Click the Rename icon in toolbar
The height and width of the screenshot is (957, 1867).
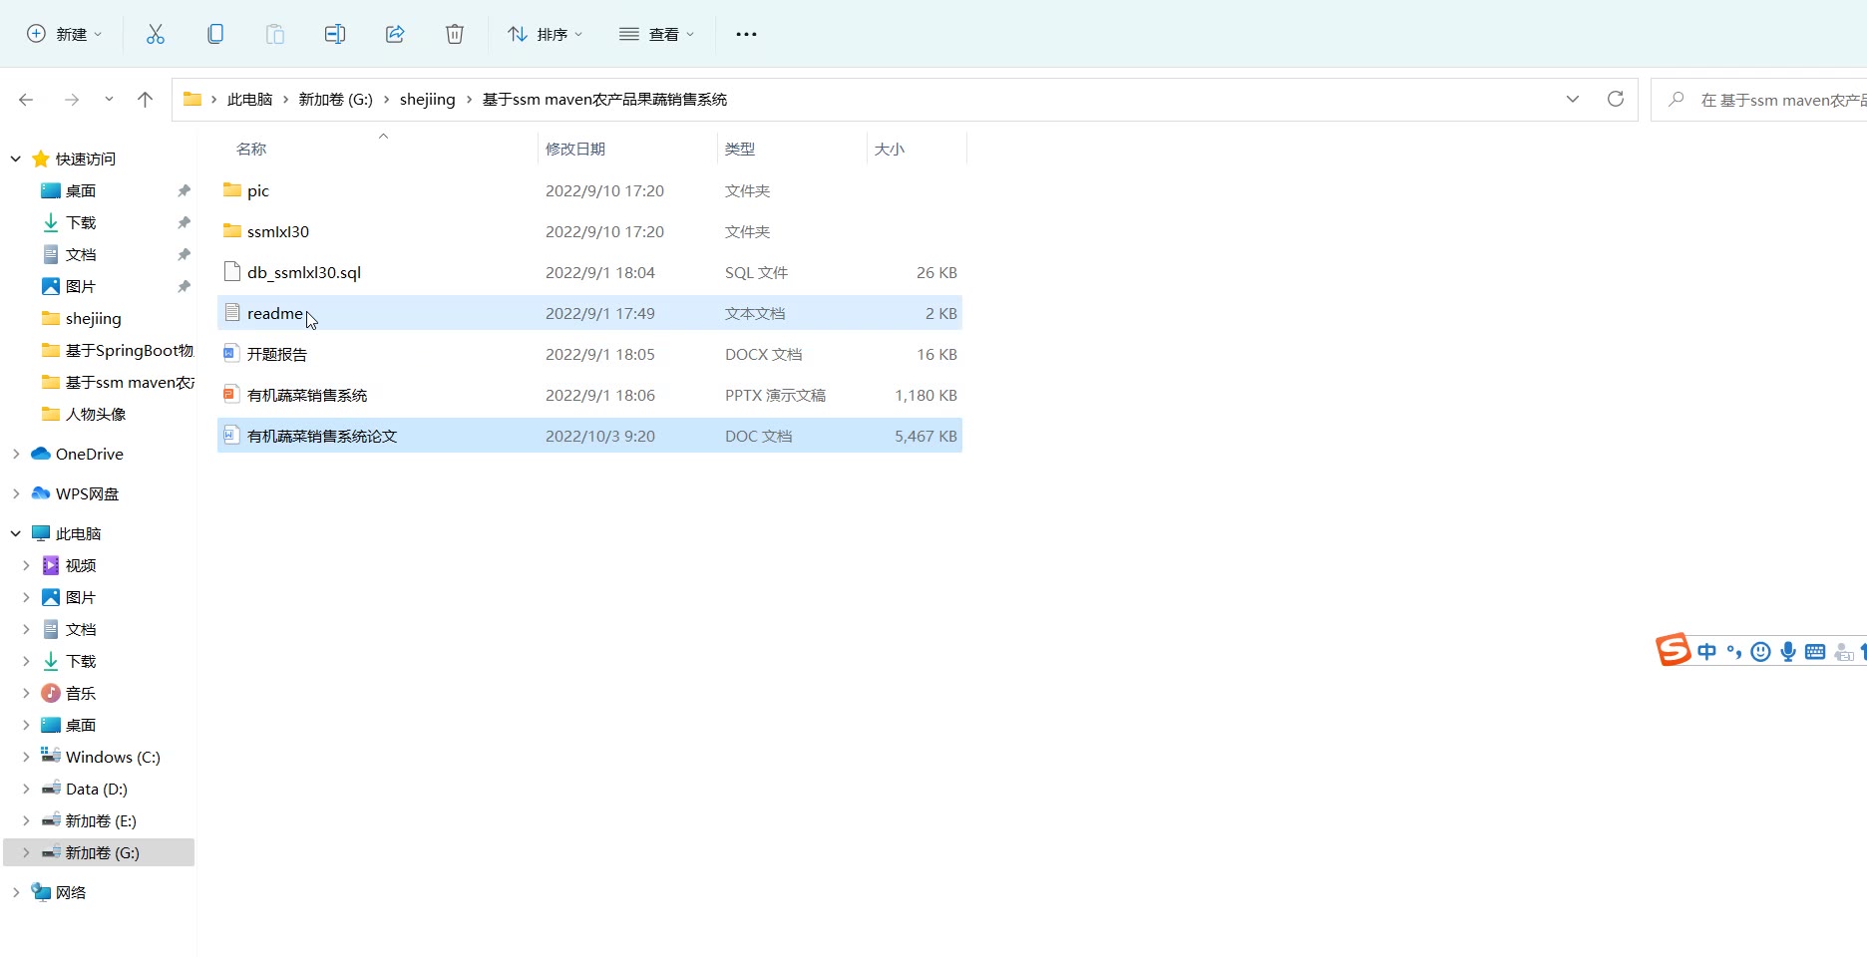tap(335, 34)
